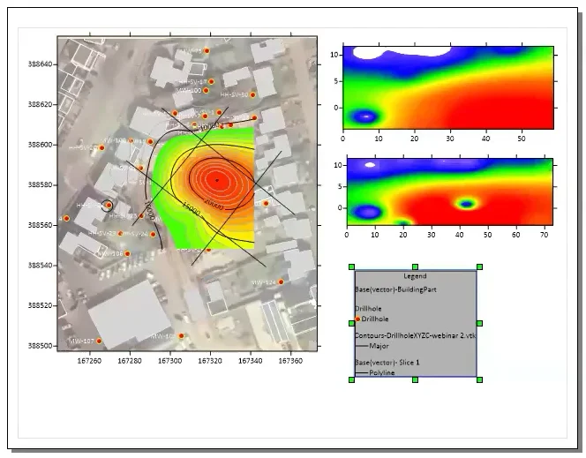586x458 pixels.
Task: Click the 388500 Y-axis label
Action: point(42,346)
